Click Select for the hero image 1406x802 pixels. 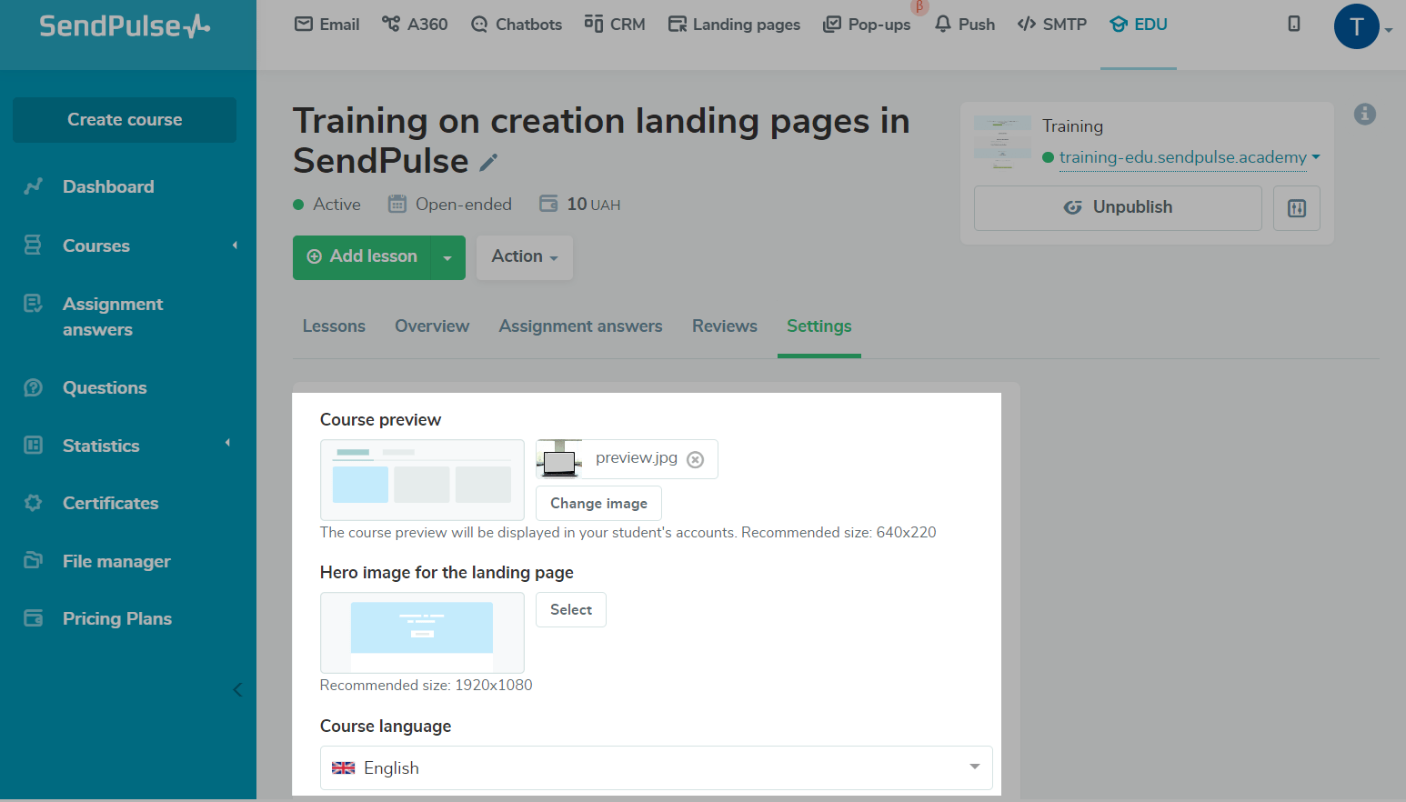point(571,610)
